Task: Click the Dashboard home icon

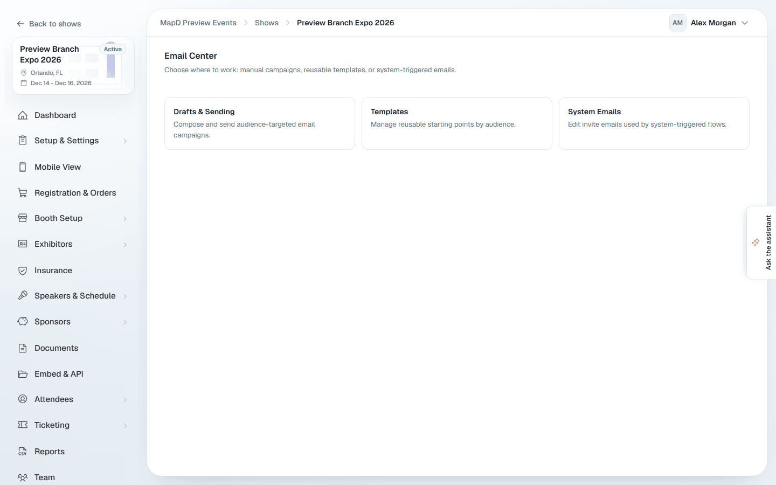Action: pyautogui.click(x=23, y=115)
